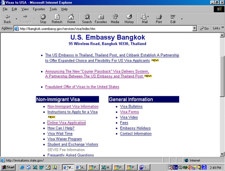225x171 pixels.
Task: Open the Back history dropdown arrow
Action: point(16,19)
